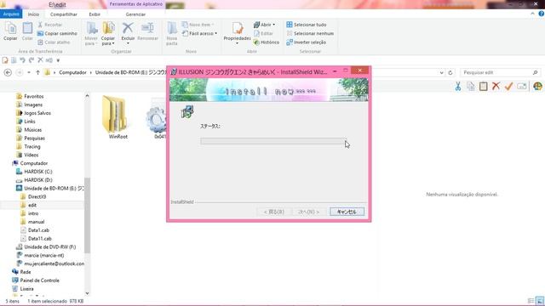Image resolution: width=545 pixels, height=306 pixels.
Task: Open the Abrir dropdown
Action: click(264, 25)
